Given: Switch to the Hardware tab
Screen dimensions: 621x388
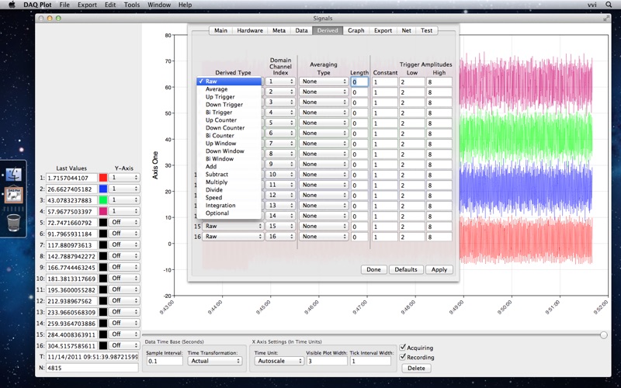Looking at the screenshot, I should [250, 30].
